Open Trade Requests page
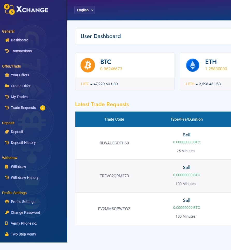The height and width of the screenshot is (250, 231). pyautogui.click(x=23, y=108)
